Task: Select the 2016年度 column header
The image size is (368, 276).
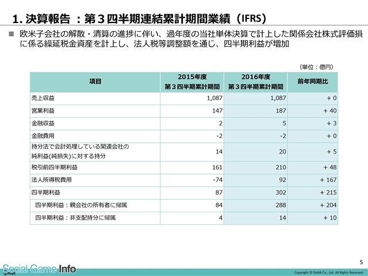Action: coord(255,82)
